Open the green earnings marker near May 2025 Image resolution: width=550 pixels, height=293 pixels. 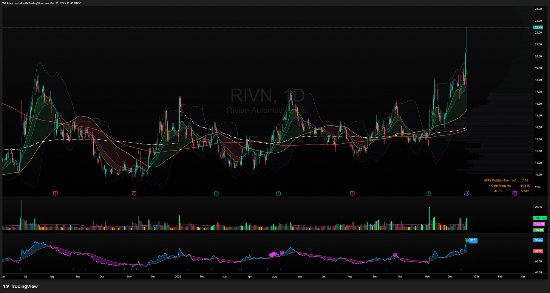pos(278,193)
